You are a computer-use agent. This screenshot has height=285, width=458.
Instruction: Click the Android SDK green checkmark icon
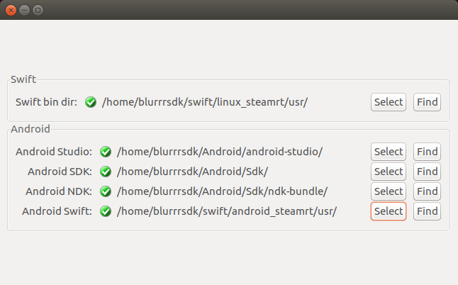pyautogui.click(x=106, y=172)
